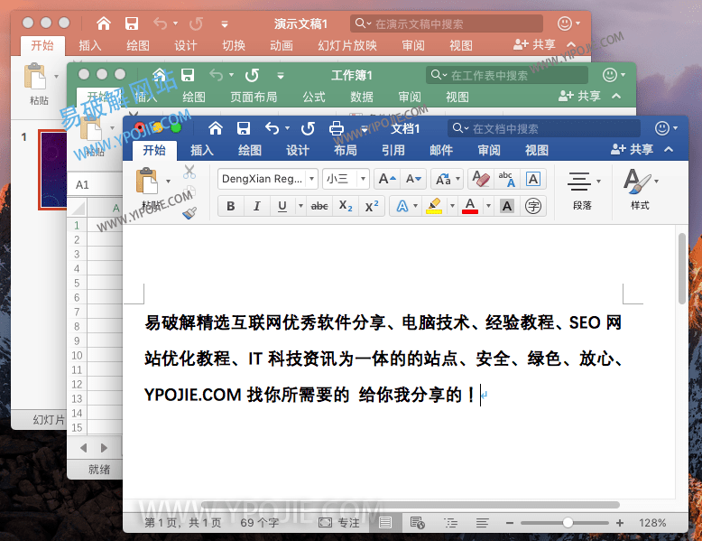The height and width of the screenshot is (541, 702).
Task: Increase font size with the A-up icon
Action: [386, 179]
